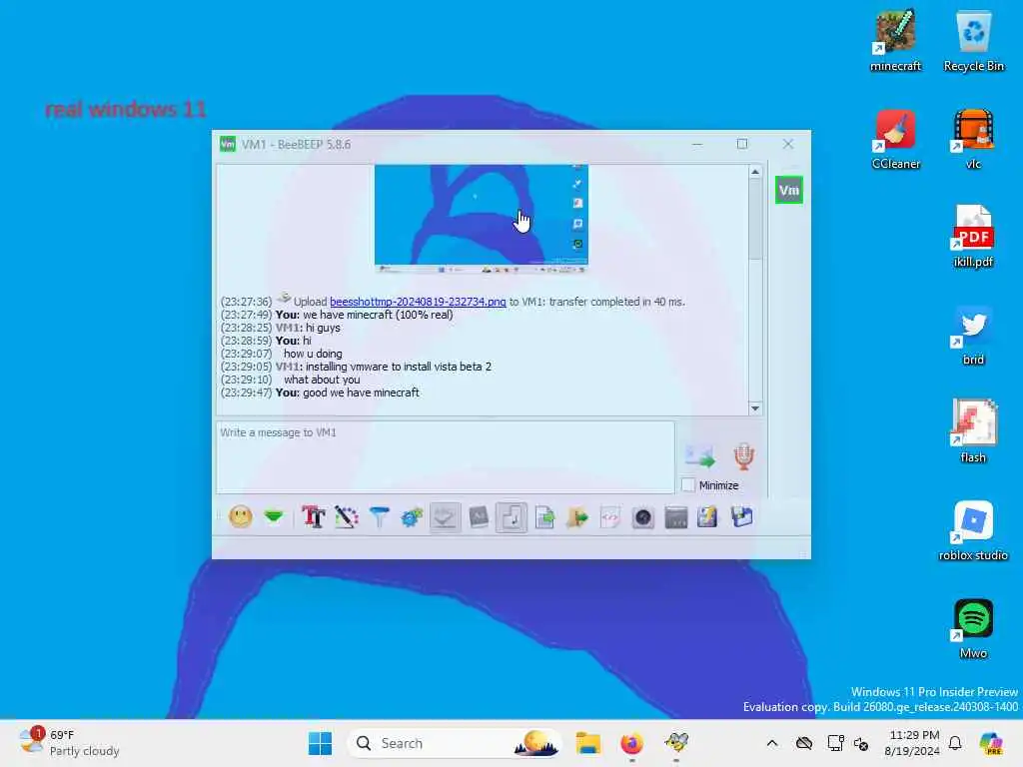The width and height of the screenshot is (1023, 767).
Task: Click the muted volume tray icon
Action: coord(861,743)
